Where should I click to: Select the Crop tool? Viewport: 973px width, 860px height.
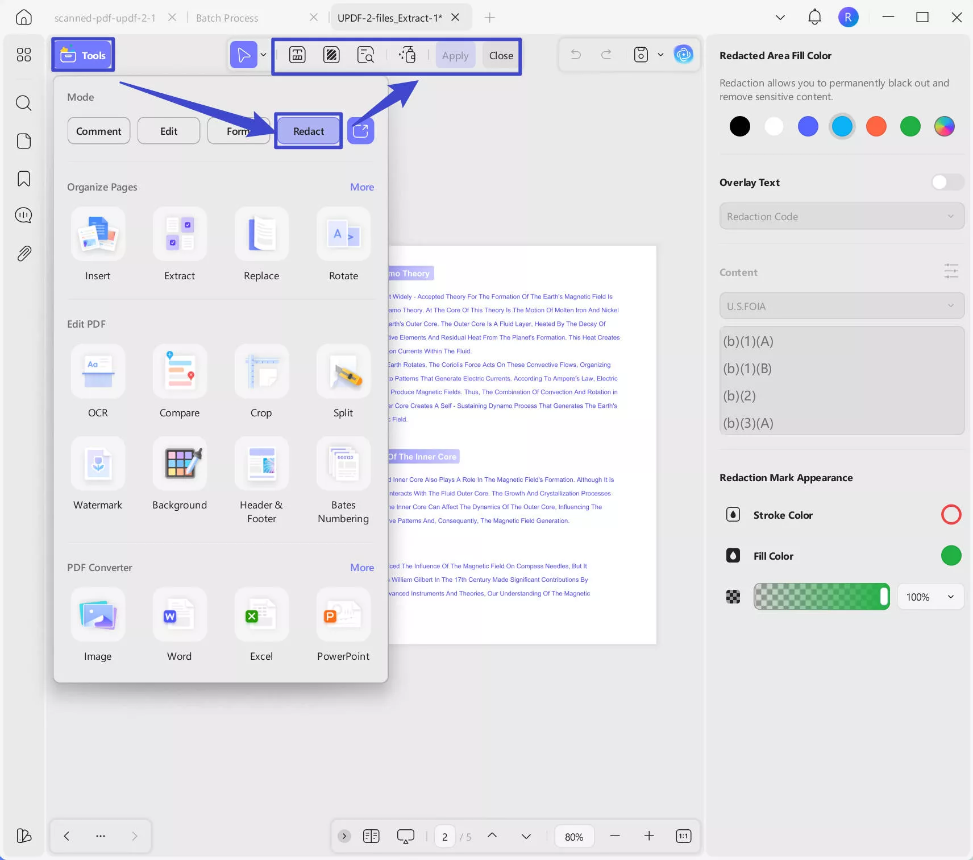pyautogui.click(x=261, y=382)
